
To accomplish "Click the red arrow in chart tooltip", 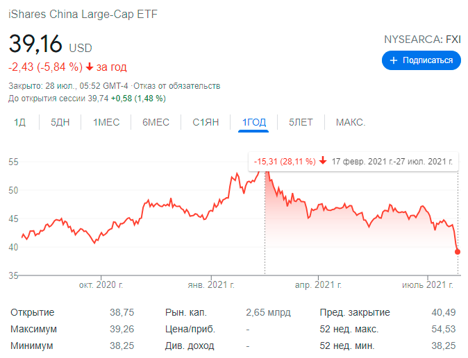I will [x=323, y=161].
